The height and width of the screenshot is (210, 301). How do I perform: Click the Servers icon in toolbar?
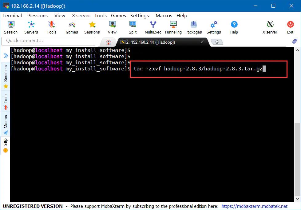point(31,27)
